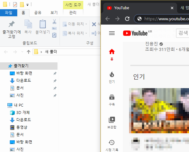Screen dimensions: 189x152
Task: Open Library (보관함) in YouTube sidebar
Action: [x=112, y=123]
